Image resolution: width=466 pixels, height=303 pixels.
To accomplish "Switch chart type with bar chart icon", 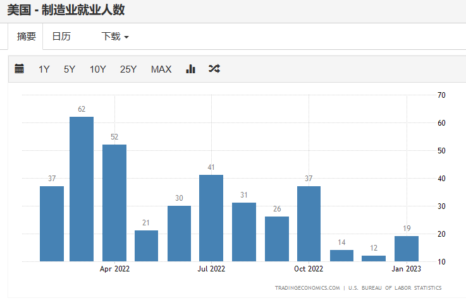I will click(x=190, y=69).
